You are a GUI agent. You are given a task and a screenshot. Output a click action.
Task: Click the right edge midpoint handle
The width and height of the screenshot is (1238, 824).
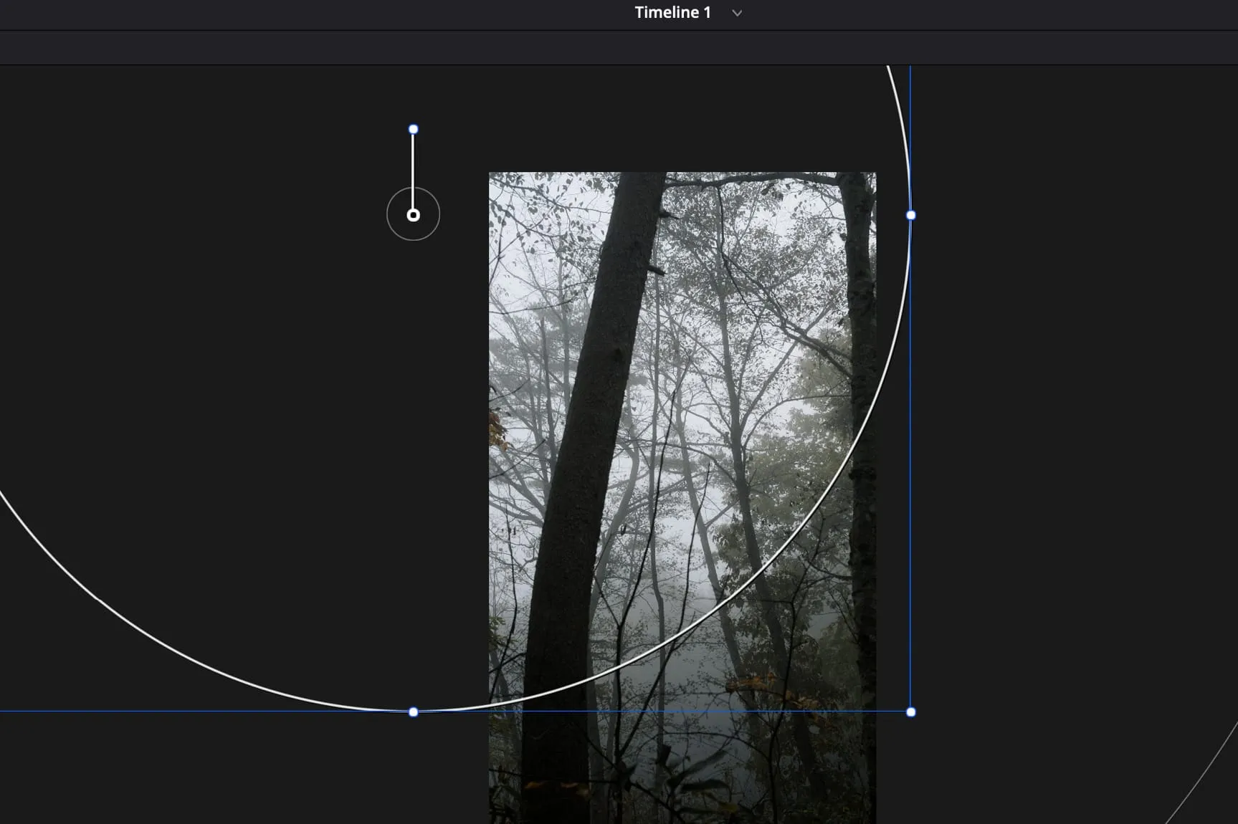point(910,215)
